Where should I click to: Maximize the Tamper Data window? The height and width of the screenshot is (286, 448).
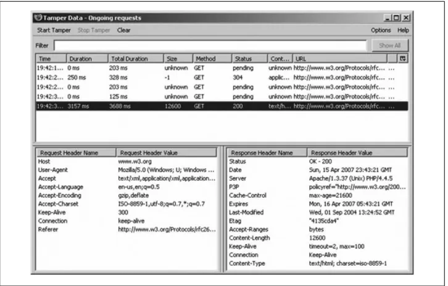(x=396, y=18)
